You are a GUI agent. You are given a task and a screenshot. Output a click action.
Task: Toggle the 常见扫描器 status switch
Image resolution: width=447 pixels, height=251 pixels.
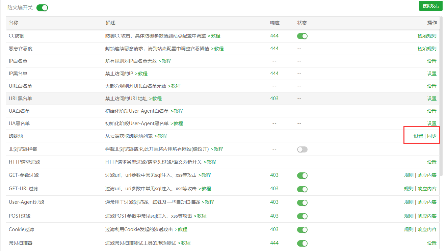pyautogui.click(x=302, y=243)
